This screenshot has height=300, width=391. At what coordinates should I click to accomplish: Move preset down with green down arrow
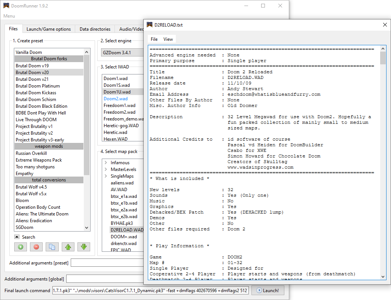[84, 247]
